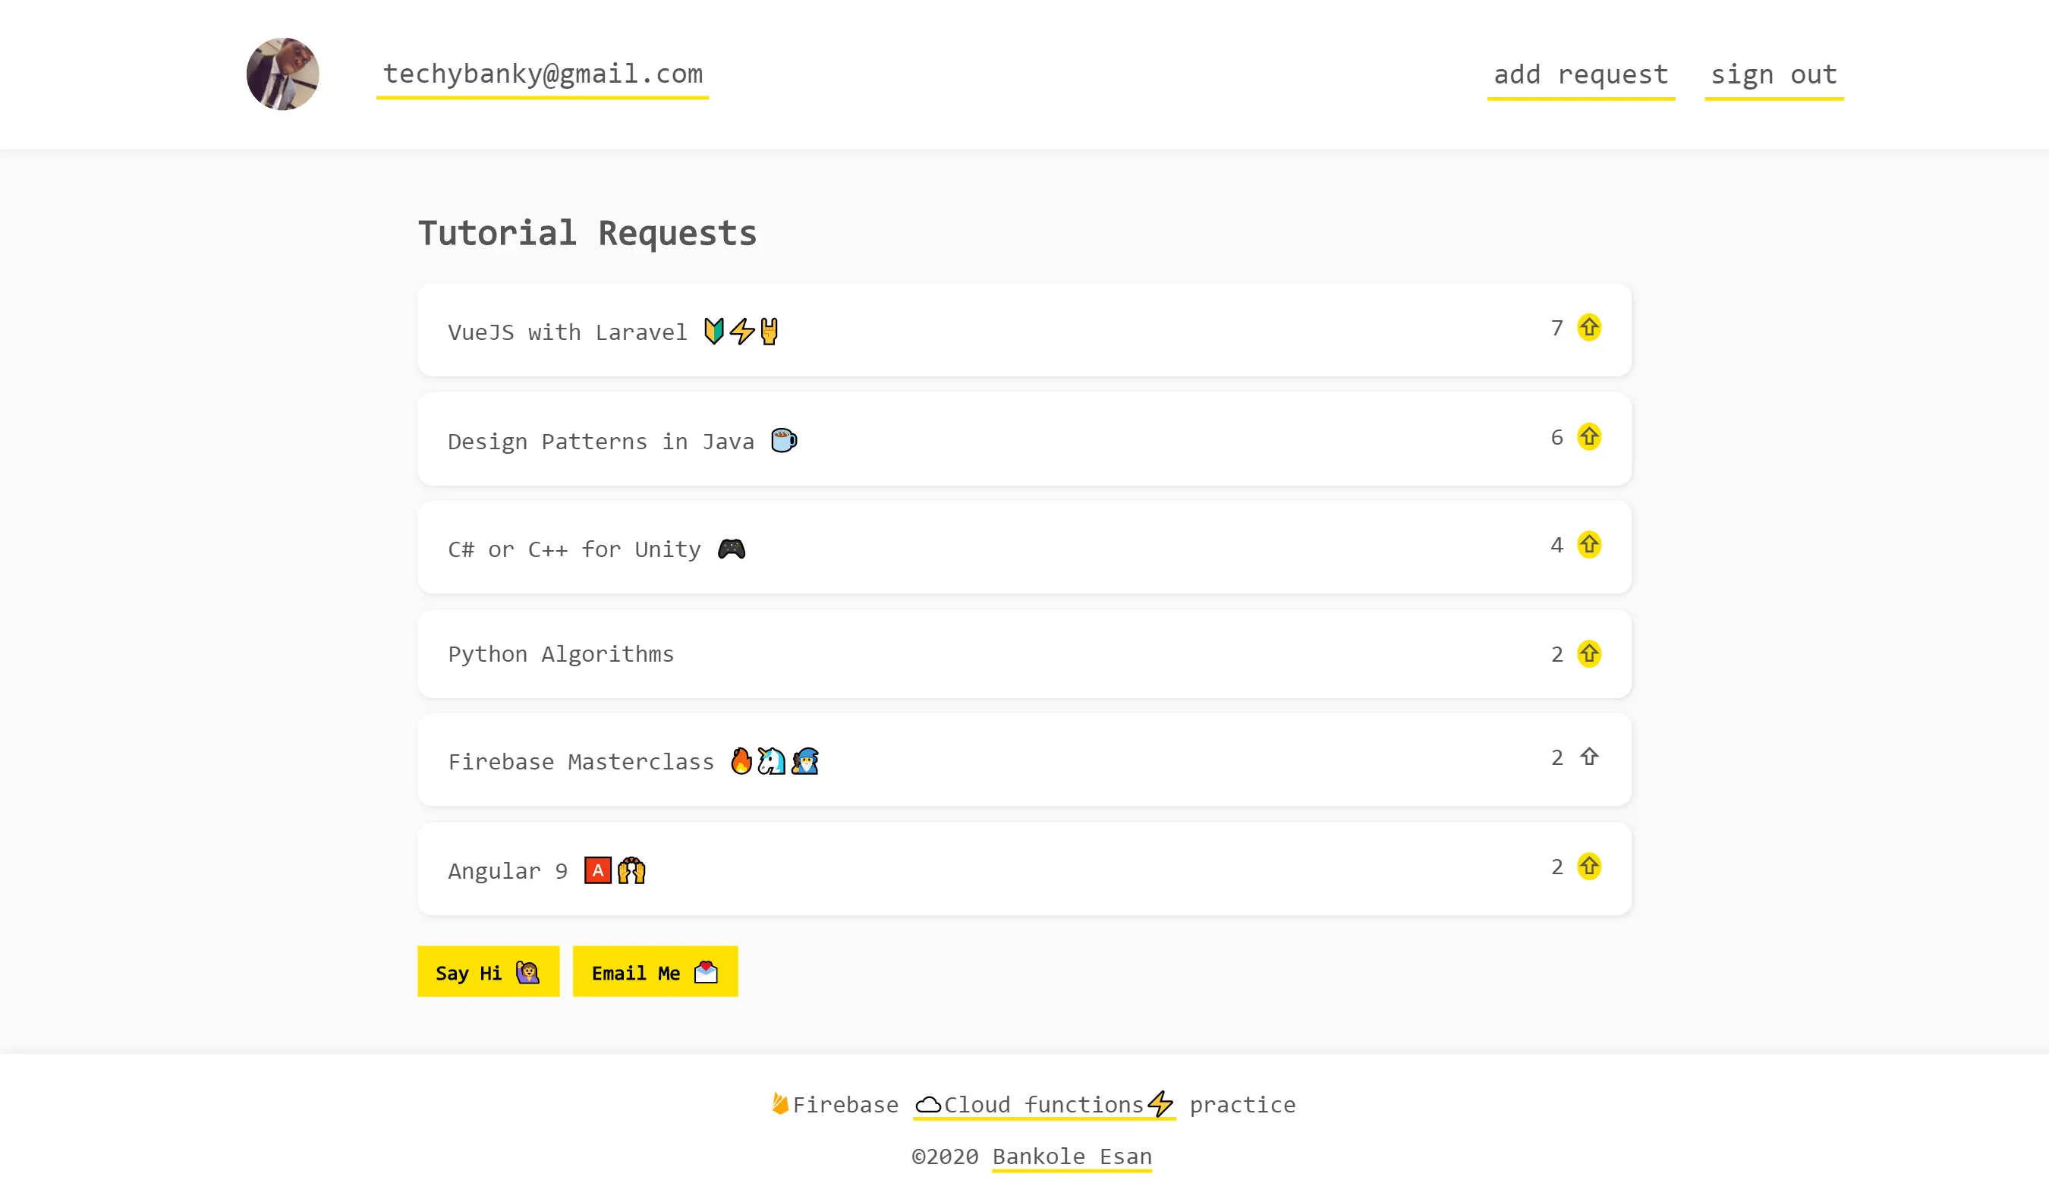Image resolution: width=2049 pixels, height=1202 pixels.
Task: Upvote the Design Patterns in Java request
Action: (1589, 437)
